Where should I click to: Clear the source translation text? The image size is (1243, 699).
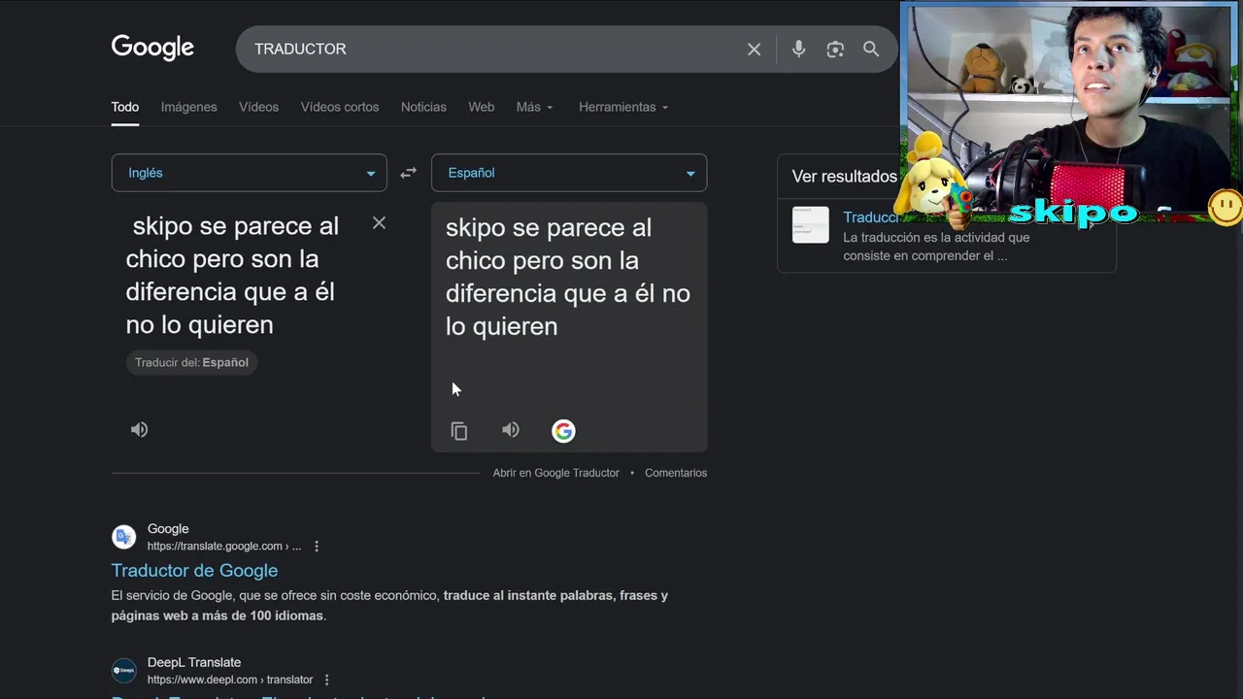pos(379,223)
